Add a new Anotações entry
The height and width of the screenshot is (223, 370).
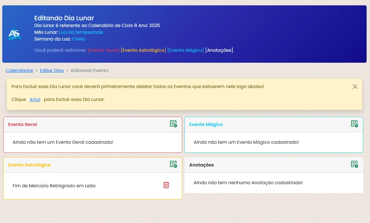354,165
